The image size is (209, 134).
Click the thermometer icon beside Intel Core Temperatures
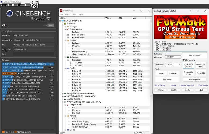pos(68,29)
